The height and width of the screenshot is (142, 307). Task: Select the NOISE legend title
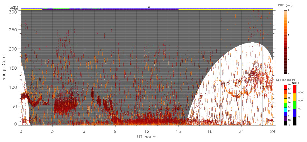click(296, 83)
